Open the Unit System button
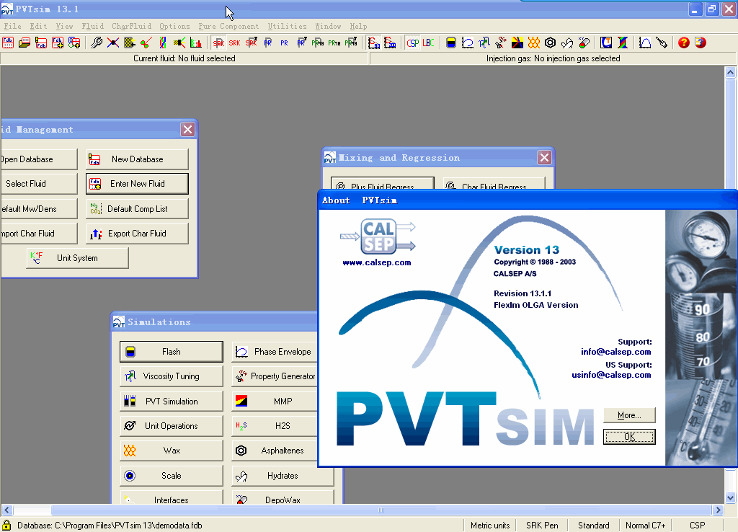This screenshot has height=532, width=738. click(x=77, y=258)
